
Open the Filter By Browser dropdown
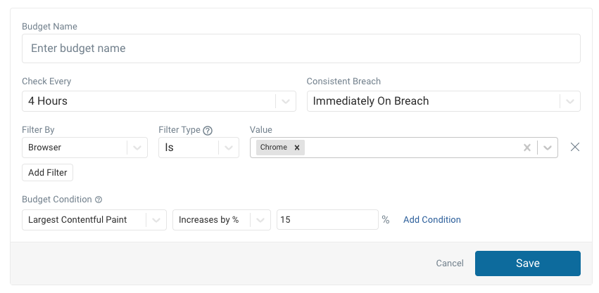point(137,148)
